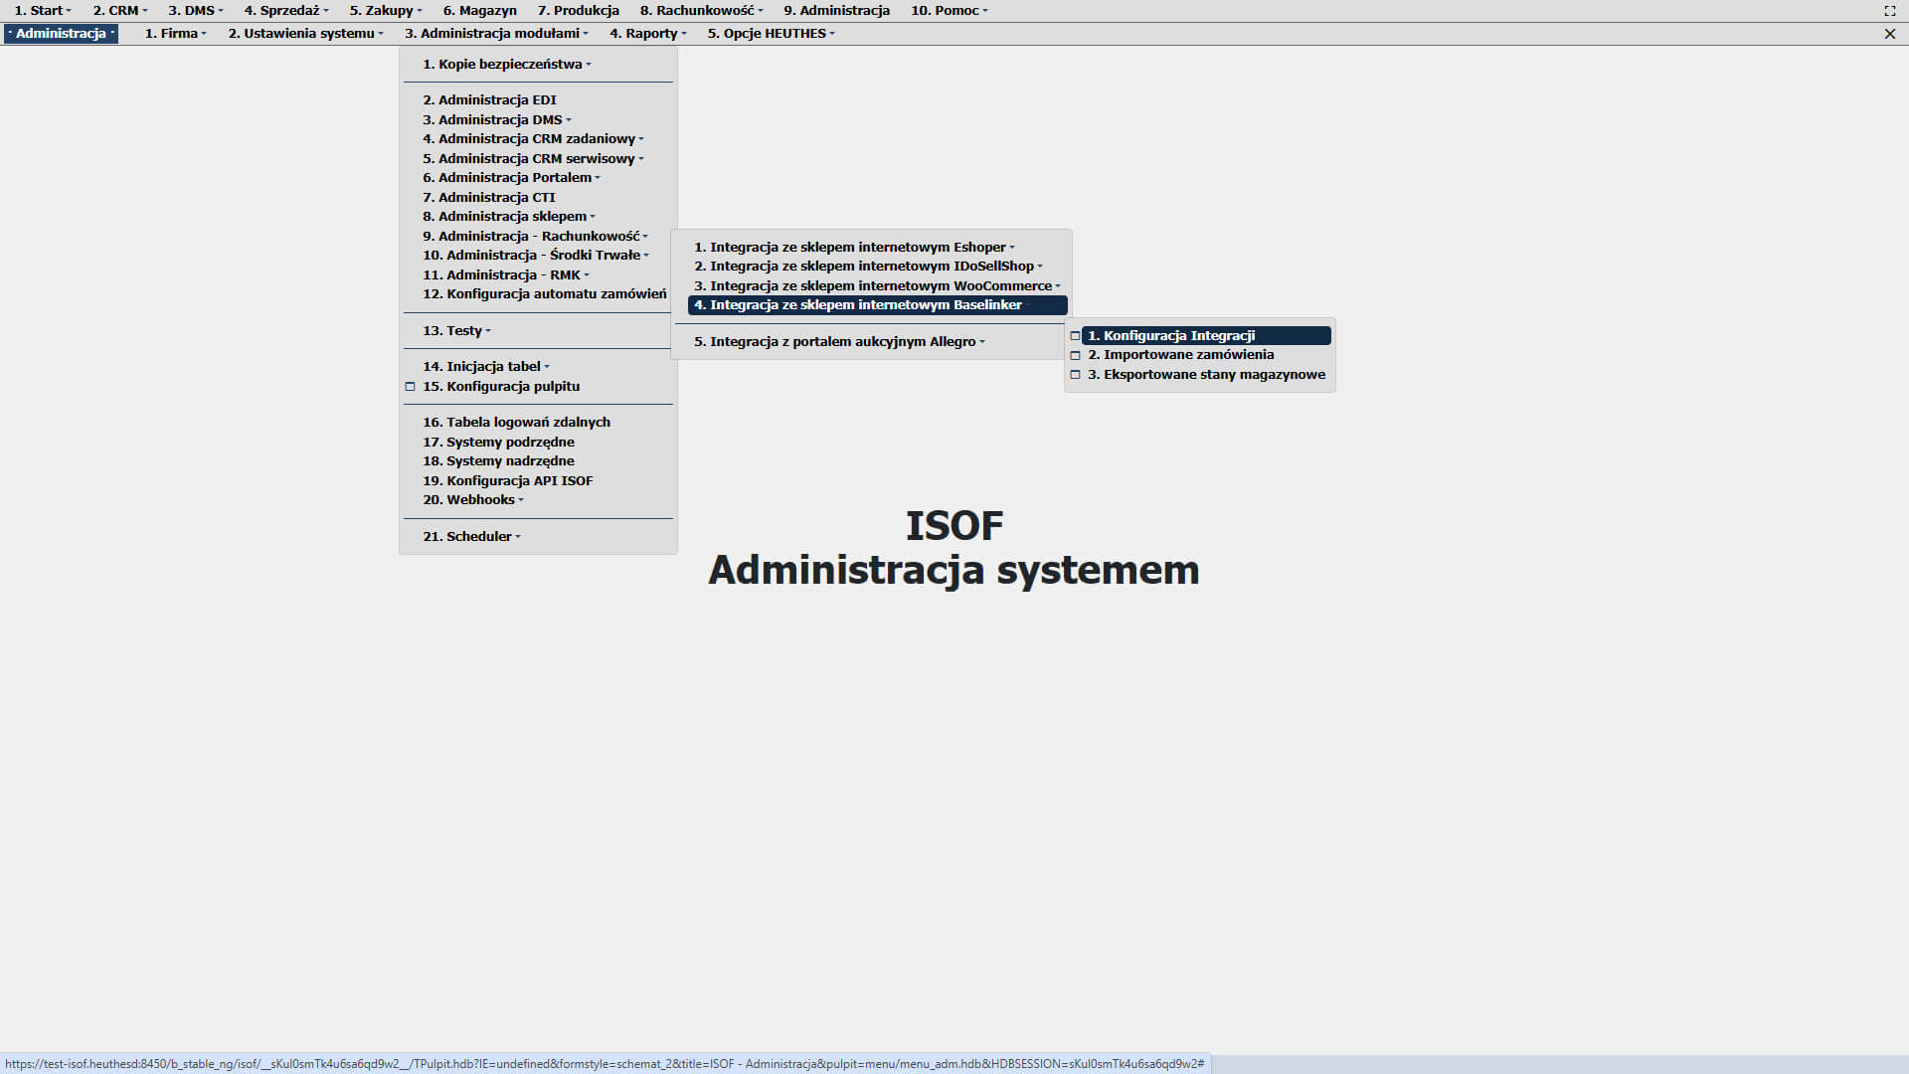Open 4. Raporty menu
1909x1074 pixels.
pos(647,34)
